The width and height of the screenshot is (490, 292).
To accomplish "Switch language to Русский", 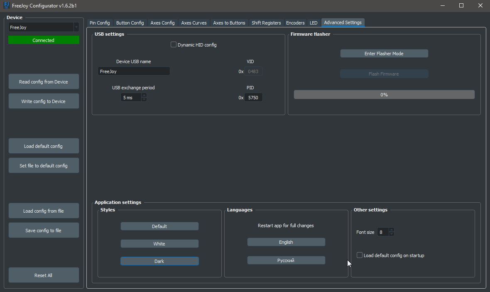I will [286, 260].
